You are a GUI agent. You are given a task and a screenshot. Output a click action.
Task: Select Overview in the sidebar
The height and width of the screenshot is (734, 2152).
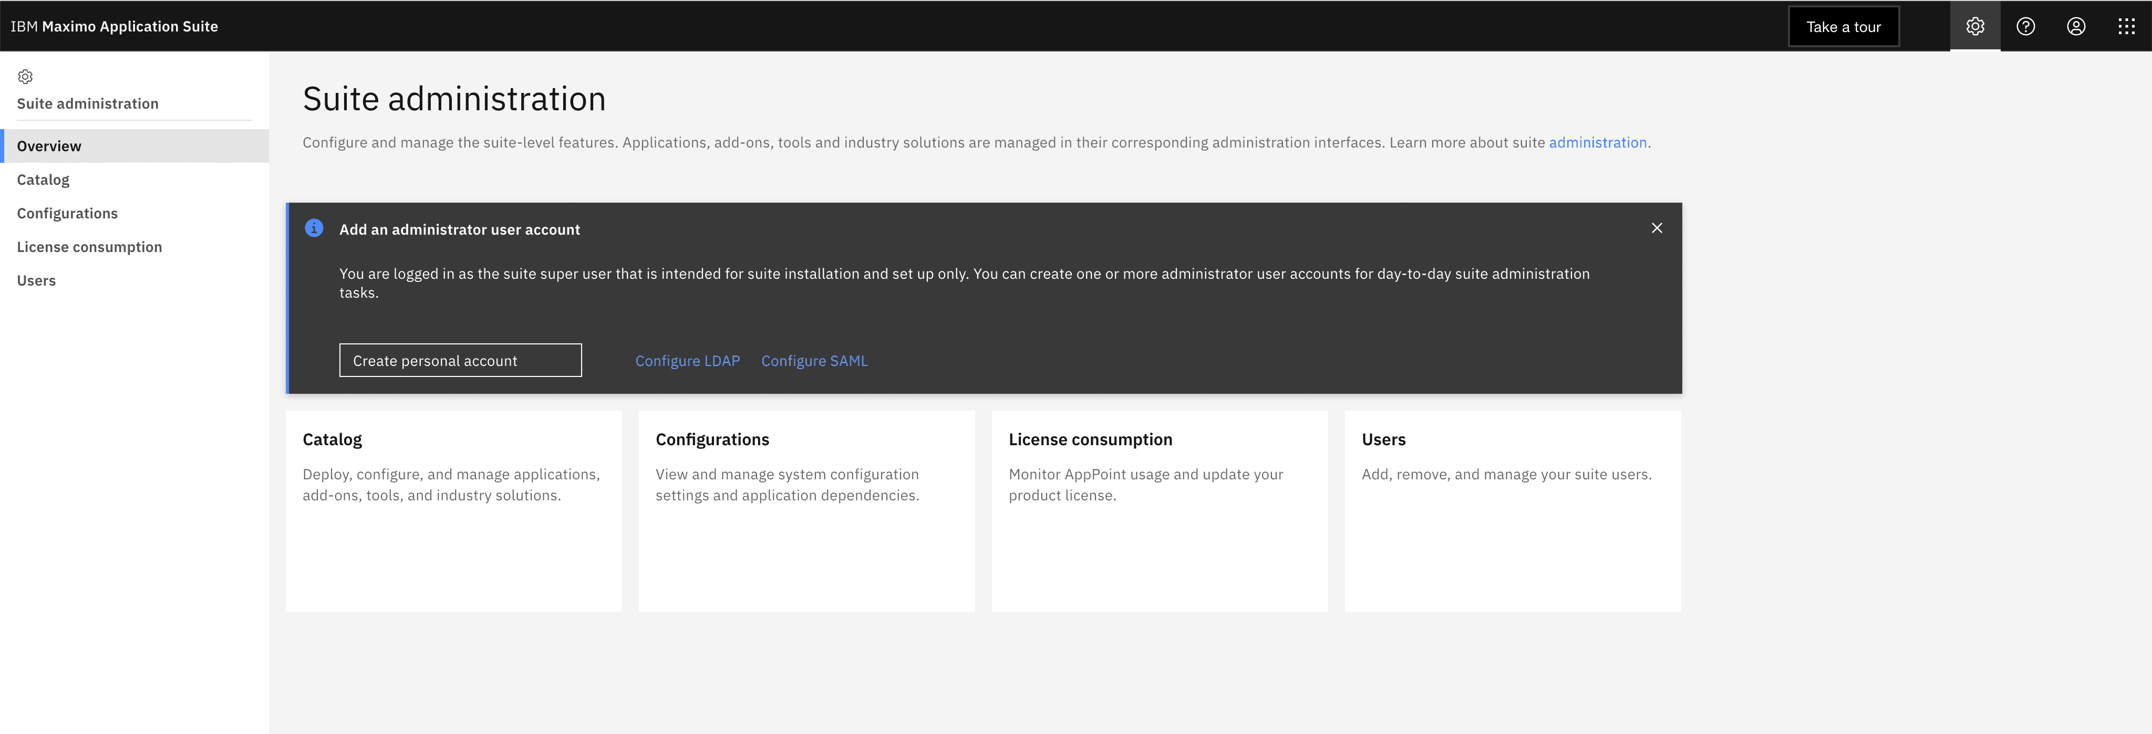point(134,146)
